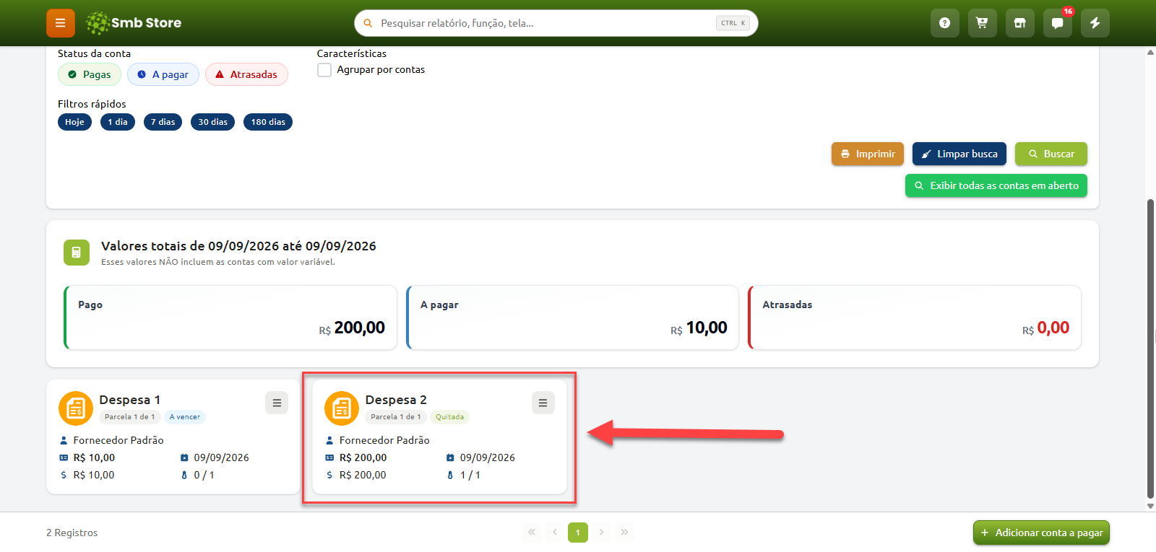This screenshot has height=552, width=1156.
Task: Click the page vertical scrollbar thumb
Action: (1150, 348)
